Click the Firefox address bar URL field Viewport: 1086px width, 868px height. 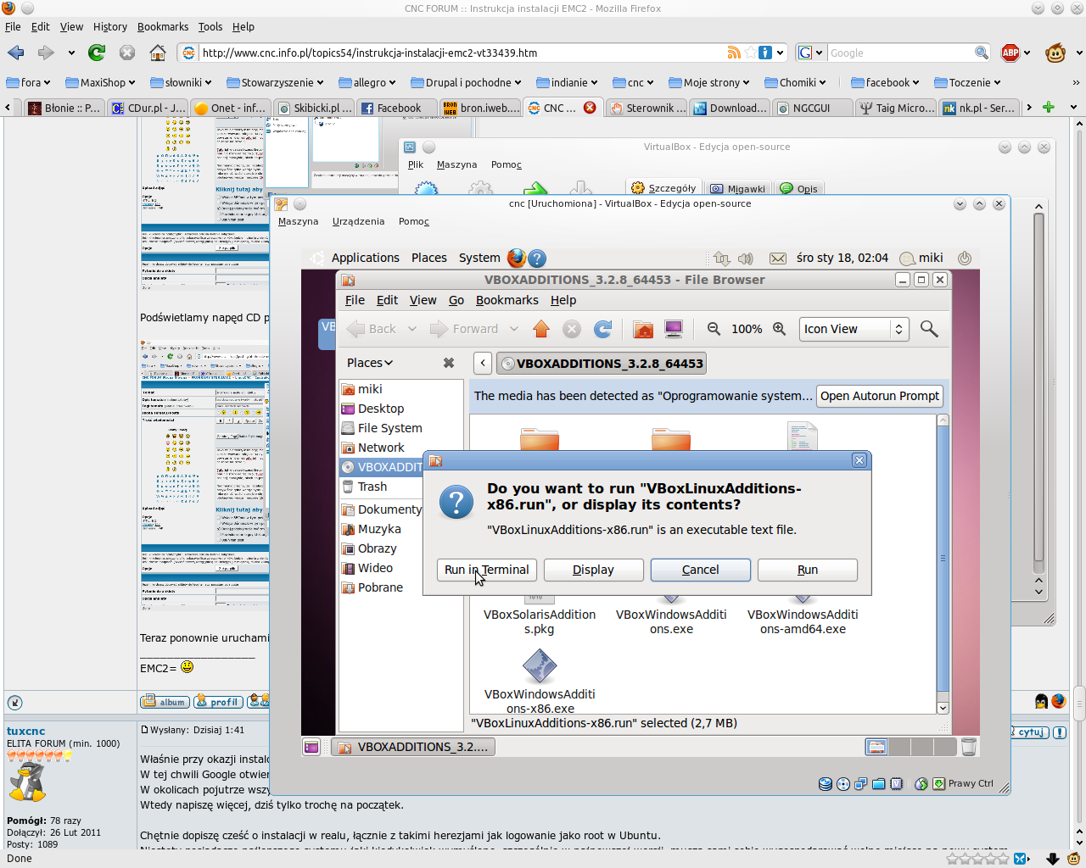pos(462,53)
